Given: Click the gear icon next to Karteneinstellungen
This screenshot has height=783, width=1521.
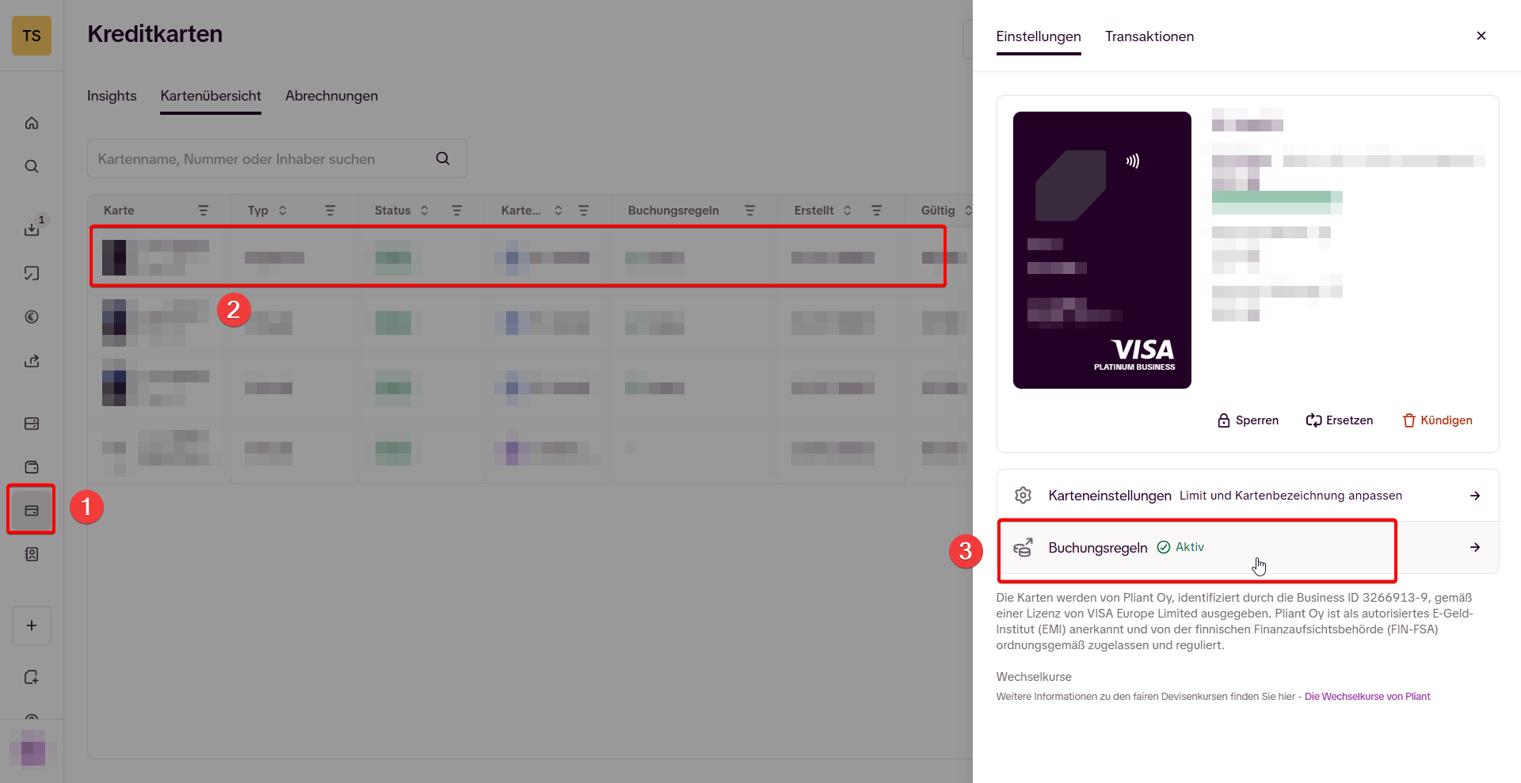Looking at the screenshot, I should [1023, 496].
